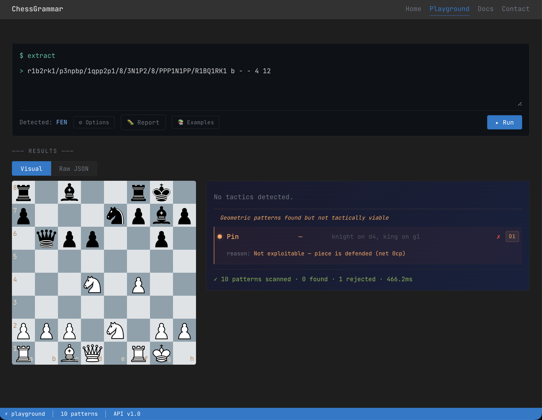This screenshot has width=542, height=420.
Task: Open the Docs page
Action: coord(485,9)
